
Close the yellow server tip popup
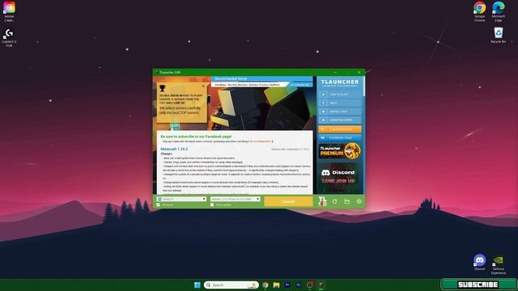tap(203, 86)
